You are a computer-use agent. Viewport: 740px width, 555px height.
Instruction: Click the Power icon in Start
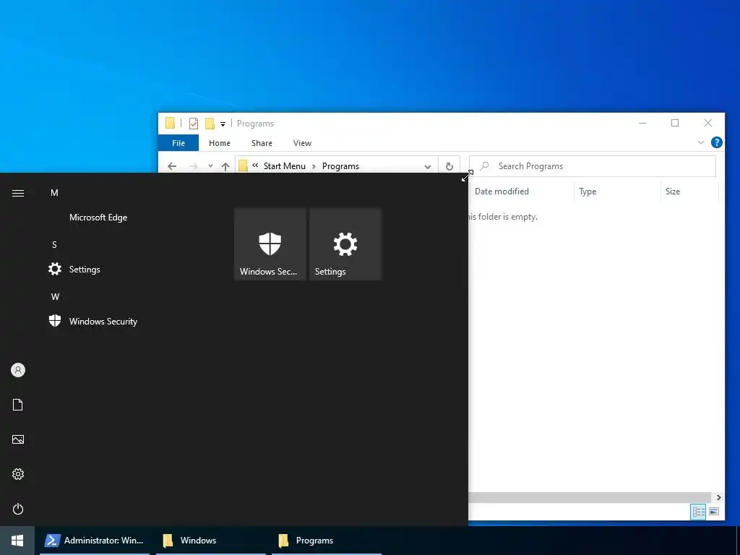click(18, 509)
